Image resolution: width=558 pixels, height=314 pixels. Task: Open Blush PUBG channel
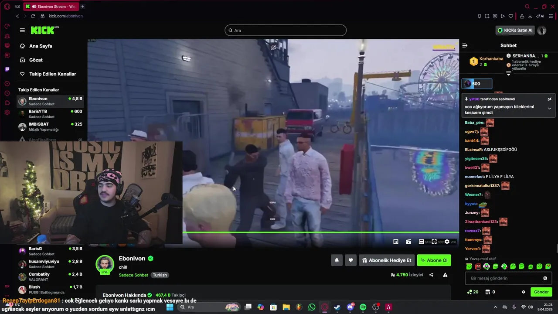[x=50, y=289]
